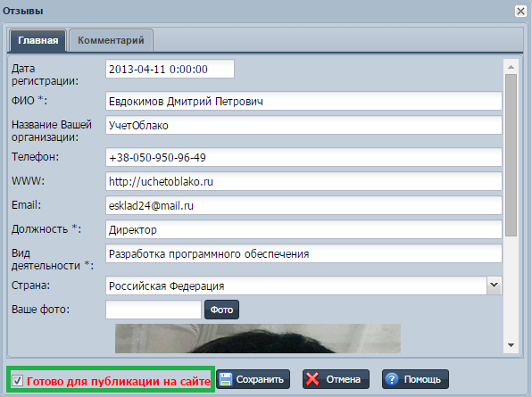Click the uploaded photo preview thumbnail
The image size is (532, 397).
tap(258, 338)
